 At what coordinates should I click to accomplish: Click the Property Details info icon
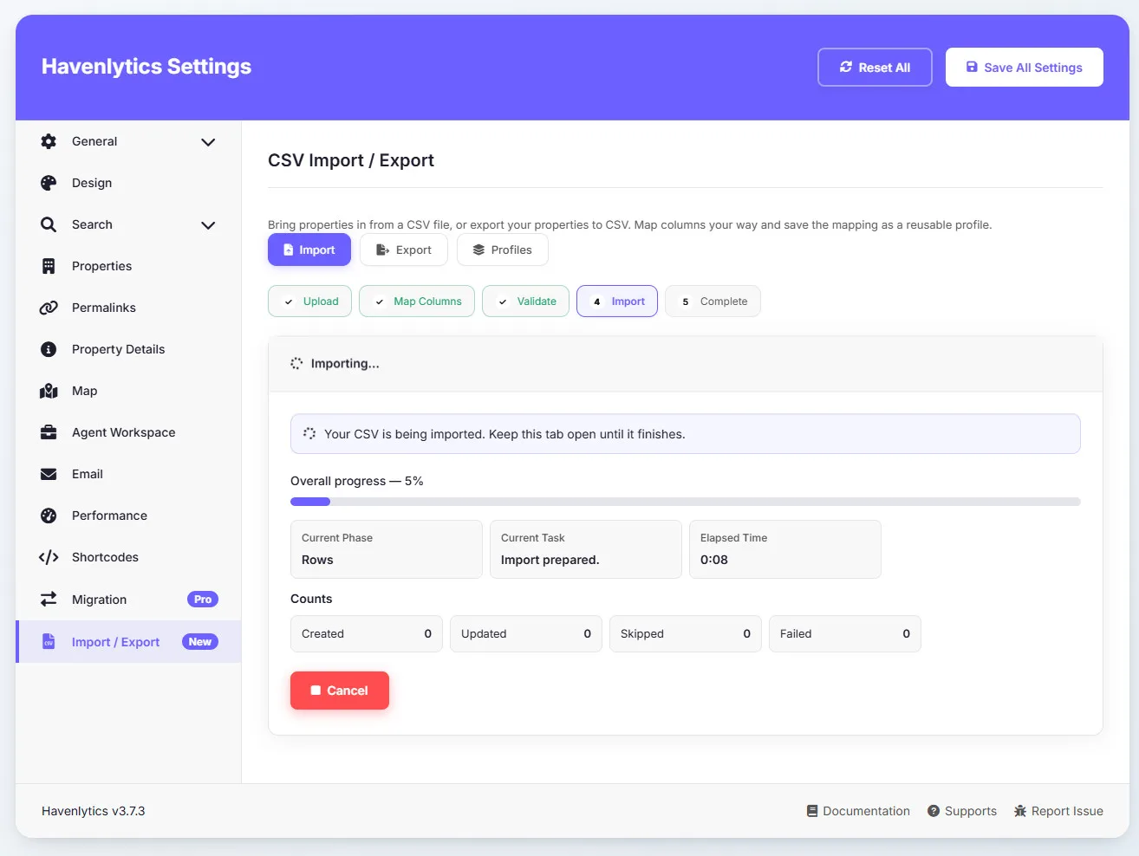click(49, 349)
